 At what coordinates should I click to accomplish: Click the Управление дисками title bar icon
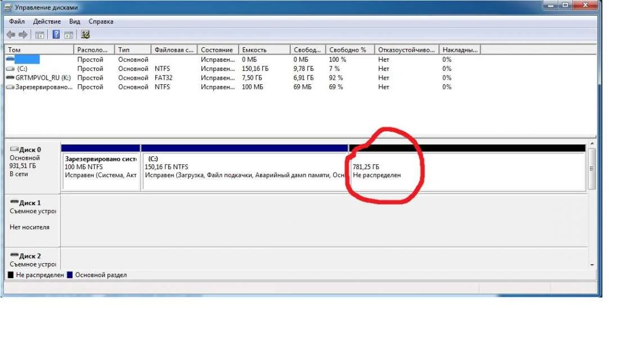(x=8, y=7)
